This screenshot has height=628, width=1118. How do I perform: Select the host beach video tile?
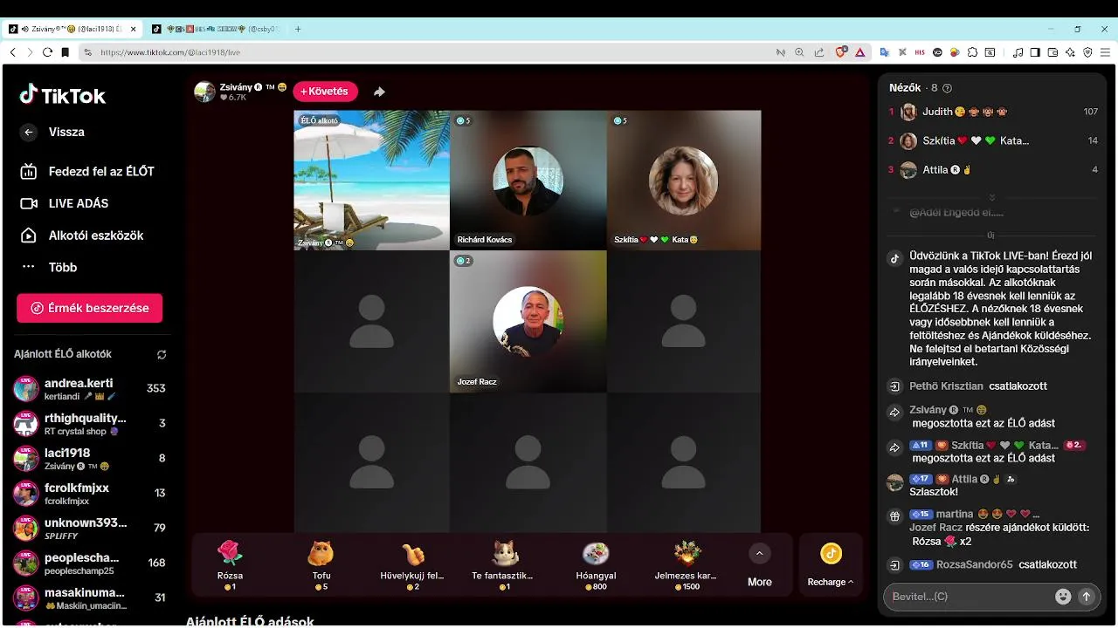[x=371, y=181]
